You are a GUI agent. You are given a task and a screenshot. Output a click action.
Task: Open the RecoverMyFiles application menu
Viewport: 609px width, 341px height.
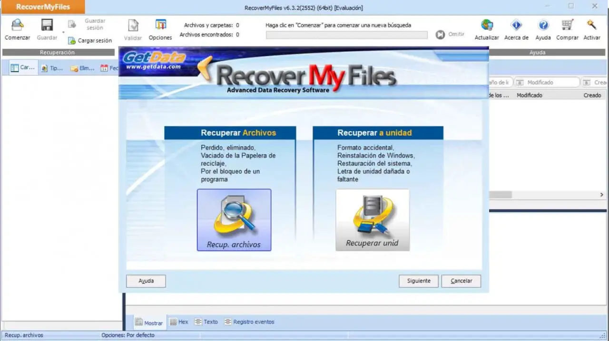[43, 7]
